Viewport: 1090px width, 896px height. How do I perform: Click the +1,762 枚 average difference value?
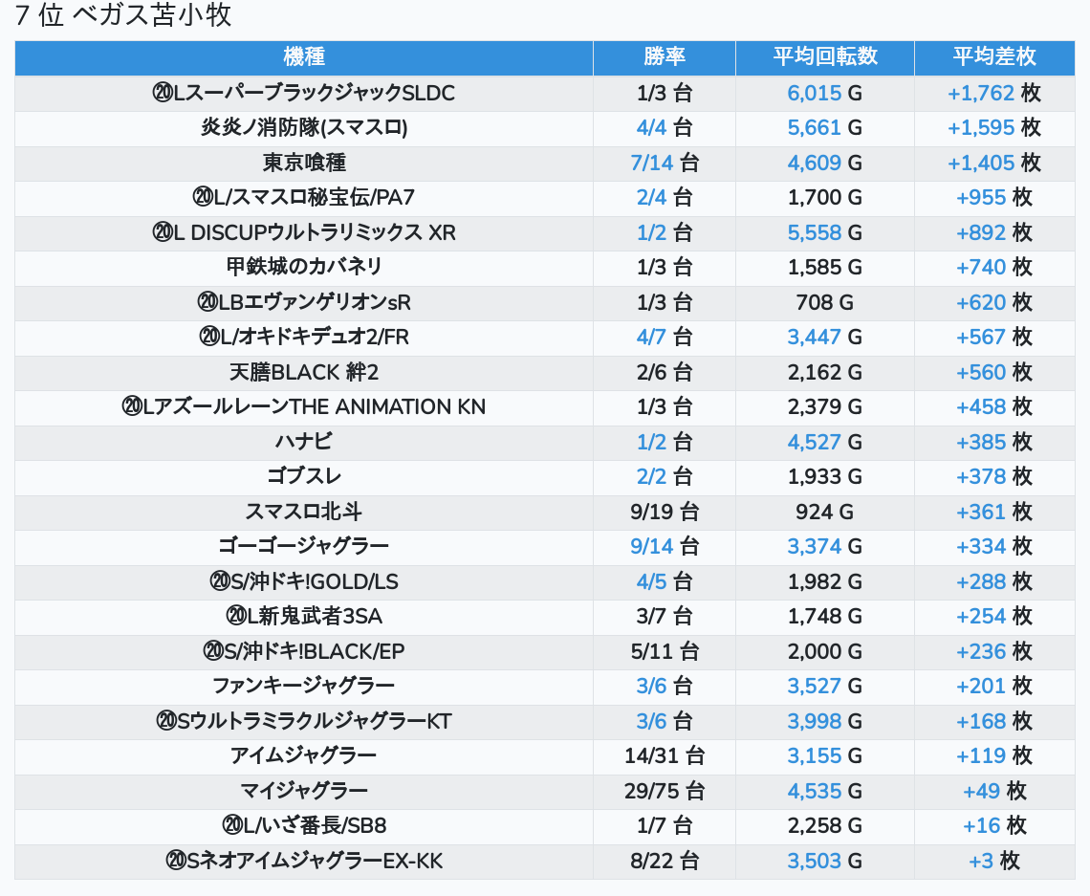tap(993, 93)
